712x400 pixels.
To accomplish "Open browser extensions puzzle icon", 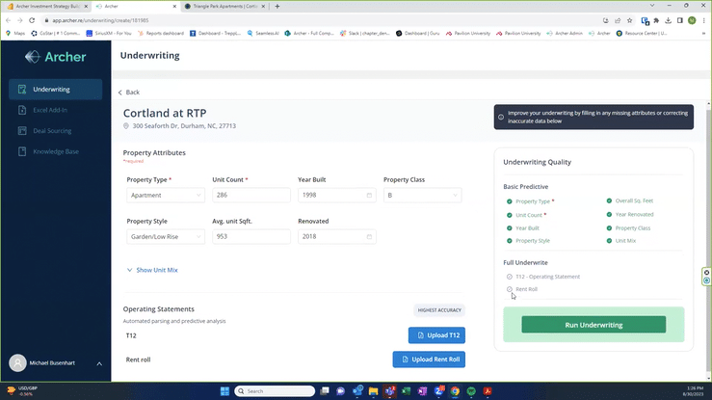I will pyautogui.click(x=656, y=20).
